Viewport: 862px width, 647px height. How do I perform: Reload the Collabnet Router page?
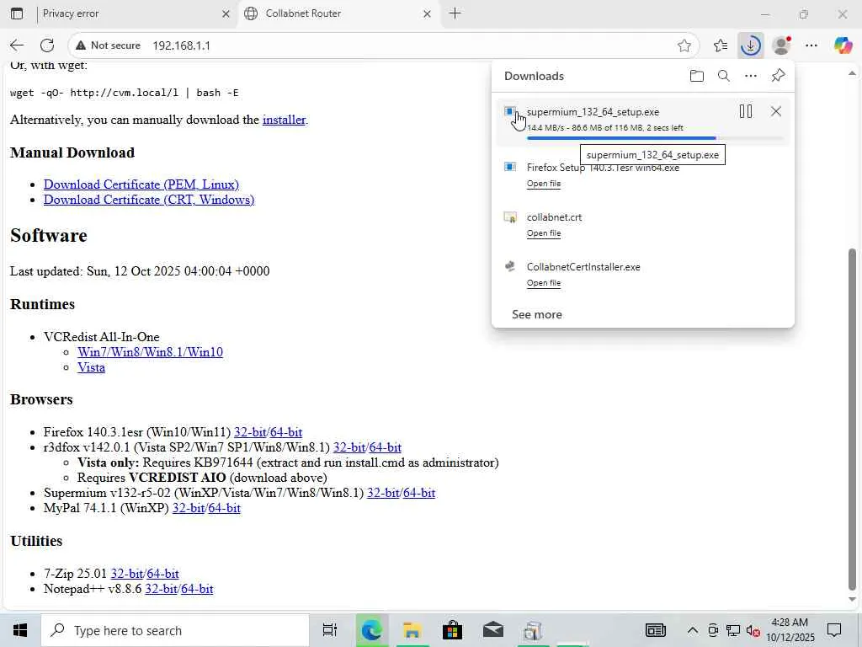click(47, 45)
